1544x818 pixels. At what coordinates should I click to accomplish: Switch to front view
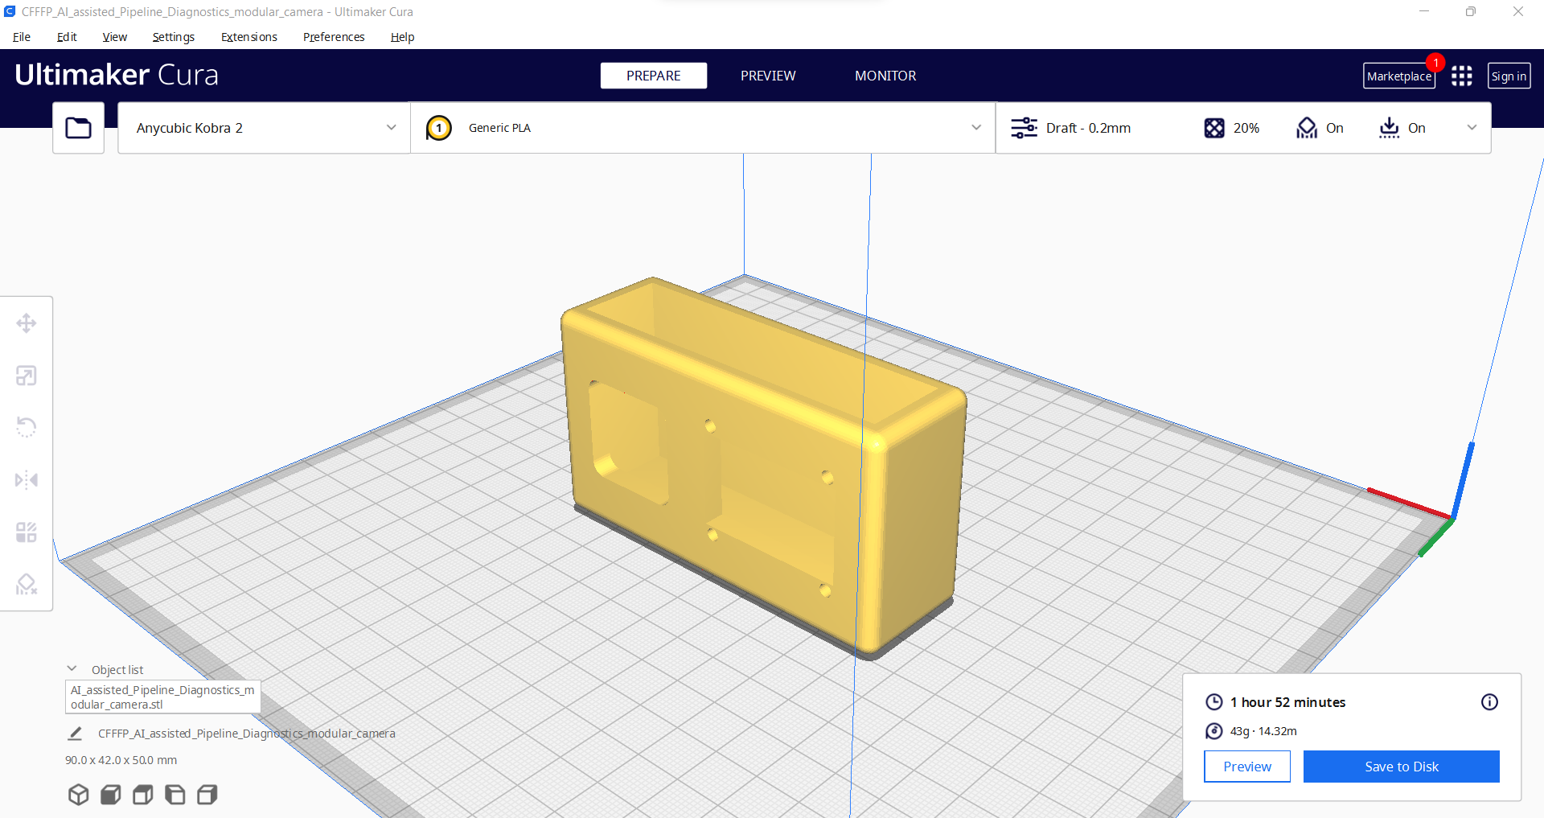pyautogui.click(x=111, y=795)
